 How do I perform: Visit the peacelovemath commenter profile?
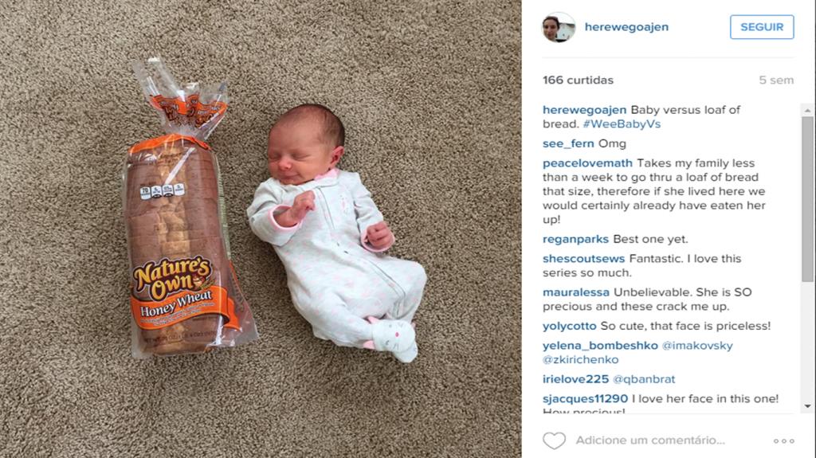point(587,163)
